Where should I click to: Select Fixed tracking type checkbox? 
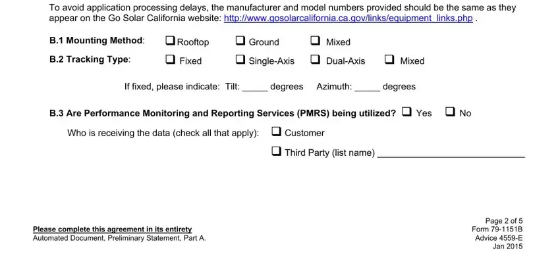coord(171,59)
